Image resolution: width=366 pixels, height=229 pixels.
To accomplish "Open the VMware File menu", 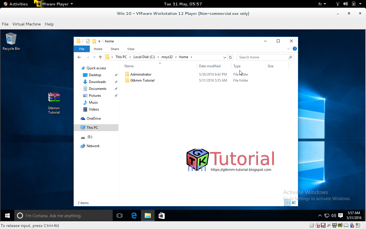I will point(5,24).
